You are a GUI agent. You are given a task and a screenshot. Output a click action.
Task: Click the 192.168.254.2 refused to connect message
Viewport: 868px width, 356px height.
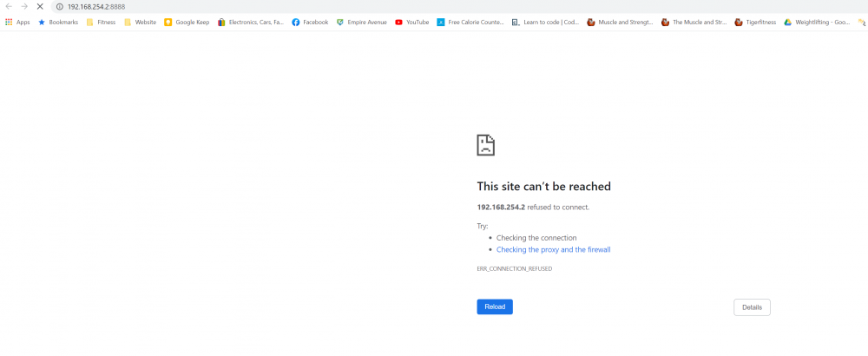pyautogui.click(x=533, y=207)
